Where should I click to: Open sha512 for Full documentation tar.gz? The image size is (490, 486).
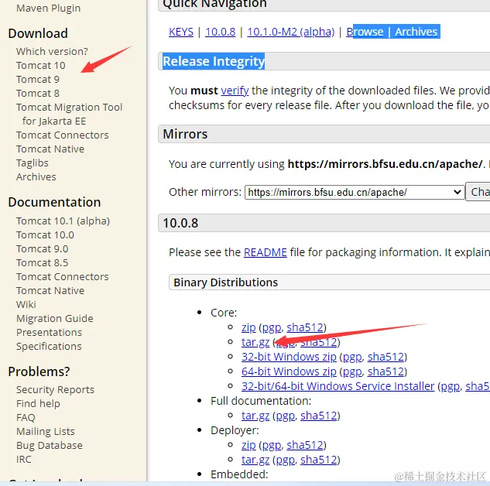pyautogui.click(x=319, y=416)
